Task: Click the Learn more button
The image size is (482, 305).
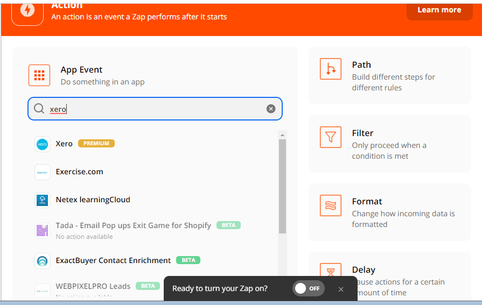Action: click(x=439, y=10)
